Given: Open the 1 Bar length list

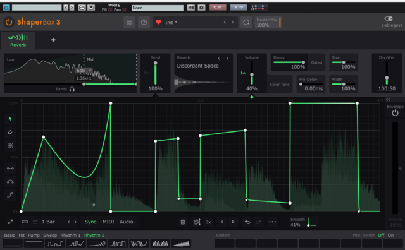Looking at the screenshot, I should pos(48,222).
